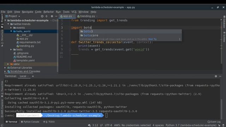Screen dimensions: 226x127
Task: Open the Tools menu
Action: coord(66,12)
